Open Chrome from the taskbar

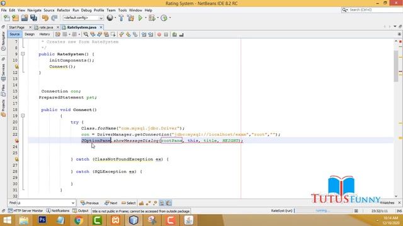click(79, 220)
